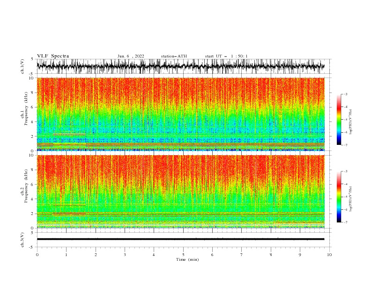Viewport: 371px width, 286px height.
Task: Click the "6" tick on the time axis
Action: [212, 255]
